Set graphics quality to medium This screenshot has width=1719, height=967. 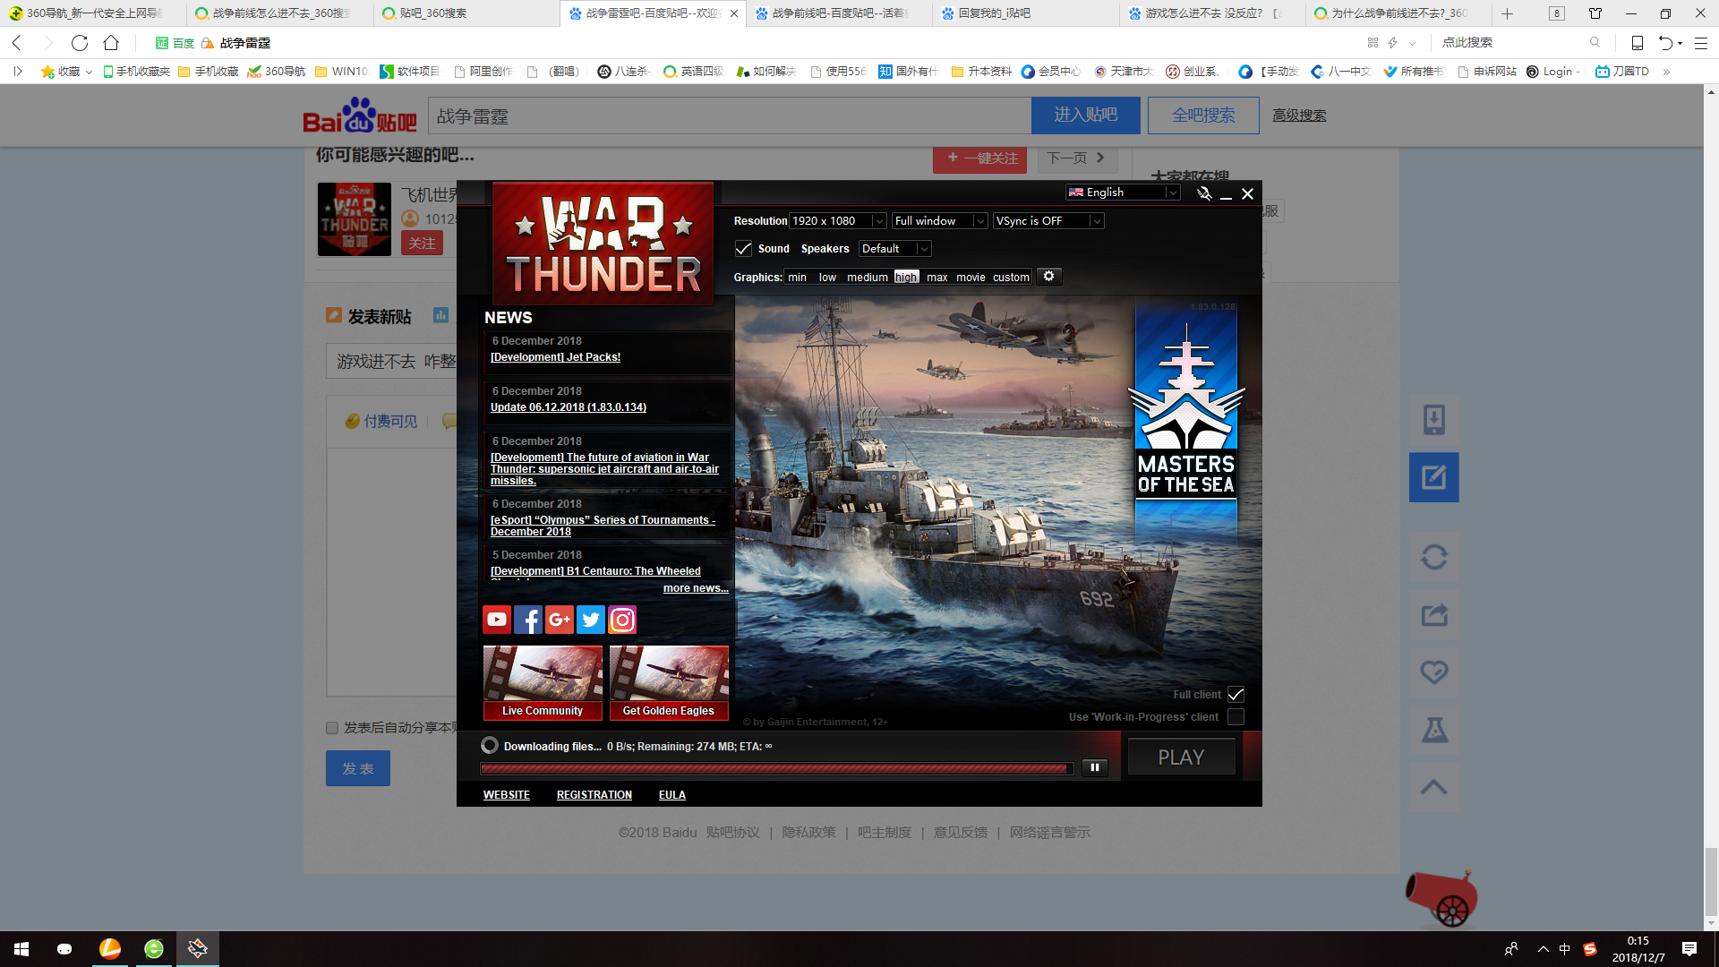click(x=868, y=278)
